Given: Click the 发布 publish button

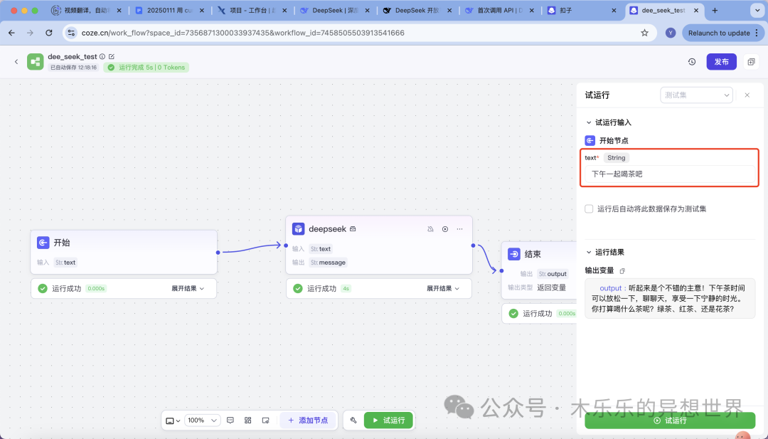Looking at the screenshot, I should [x=721, y=62].
